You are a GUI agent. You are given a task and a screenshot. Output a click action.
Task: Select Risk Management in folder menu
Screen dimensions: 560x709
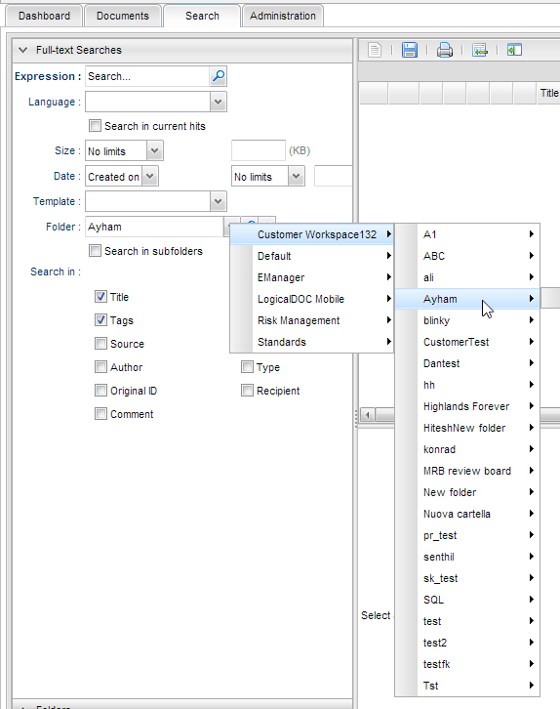pos(311,320)
